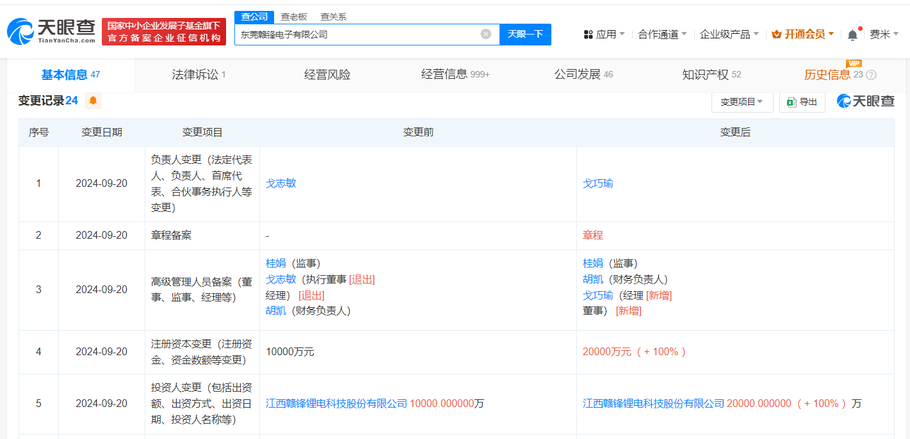The width and height of the screenshot is (910, 439).
Task: Click the VIP crown icon beside 开通会员
Action: 777,35
